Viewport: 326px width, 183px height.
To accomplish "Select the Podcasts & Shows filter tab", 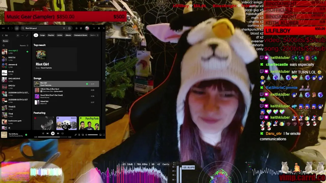I will pos(80,35).
